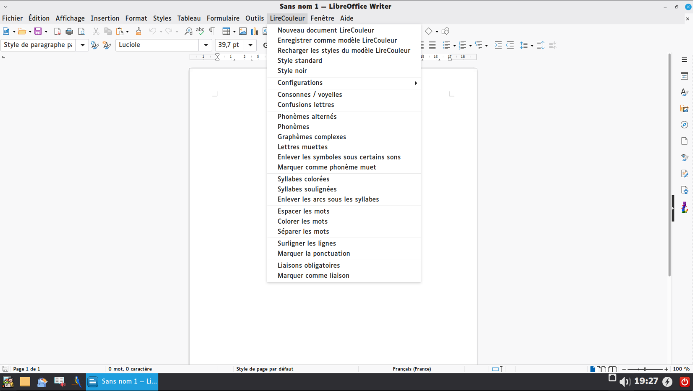Expand the paragraph style dropdown

coord(82,45)
